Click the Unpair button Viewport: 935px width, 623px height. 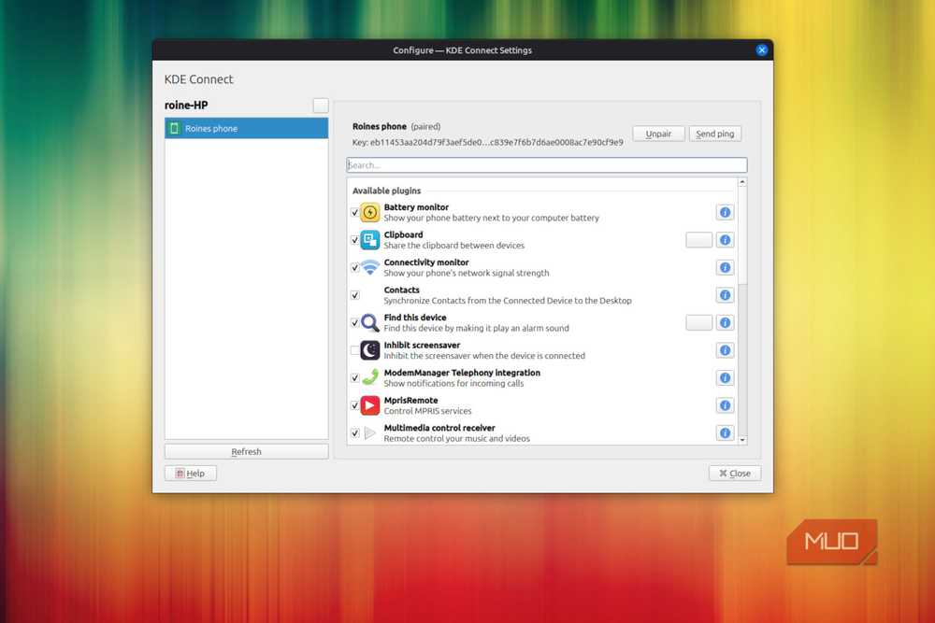coord(658,134)
